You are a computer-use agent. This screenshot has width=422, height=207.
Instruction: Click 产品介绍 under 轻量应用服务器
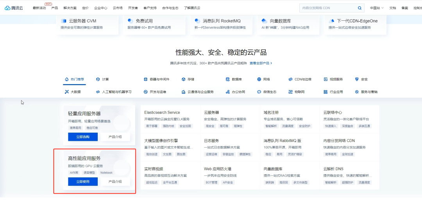tap(115, 137)
